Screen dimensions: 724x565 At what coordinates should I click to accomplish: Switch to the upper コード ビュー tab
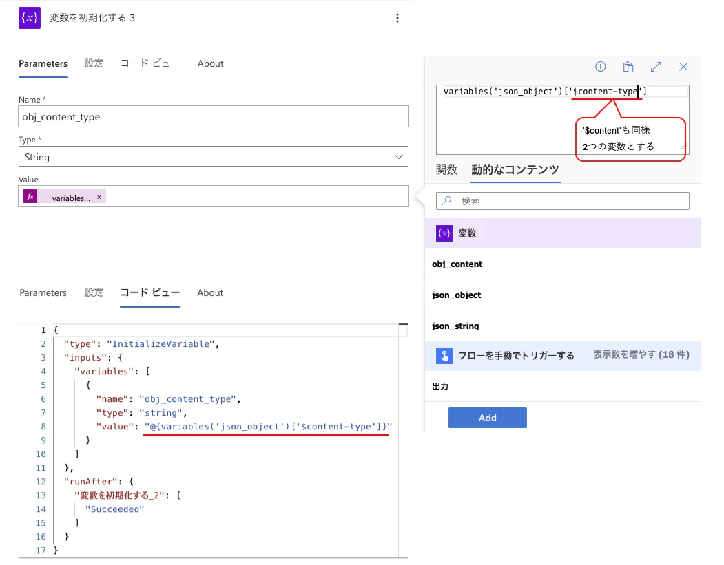(150, 63)
